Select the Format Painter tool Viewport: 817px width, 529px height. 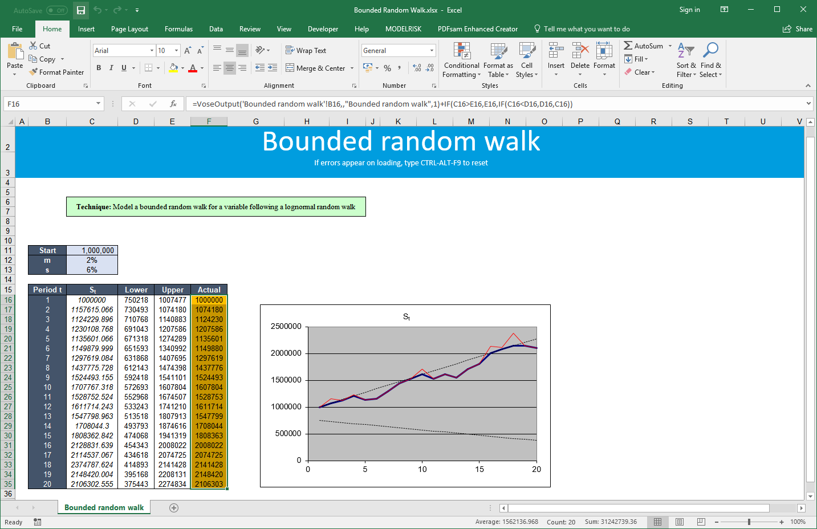tap(56, 72)
